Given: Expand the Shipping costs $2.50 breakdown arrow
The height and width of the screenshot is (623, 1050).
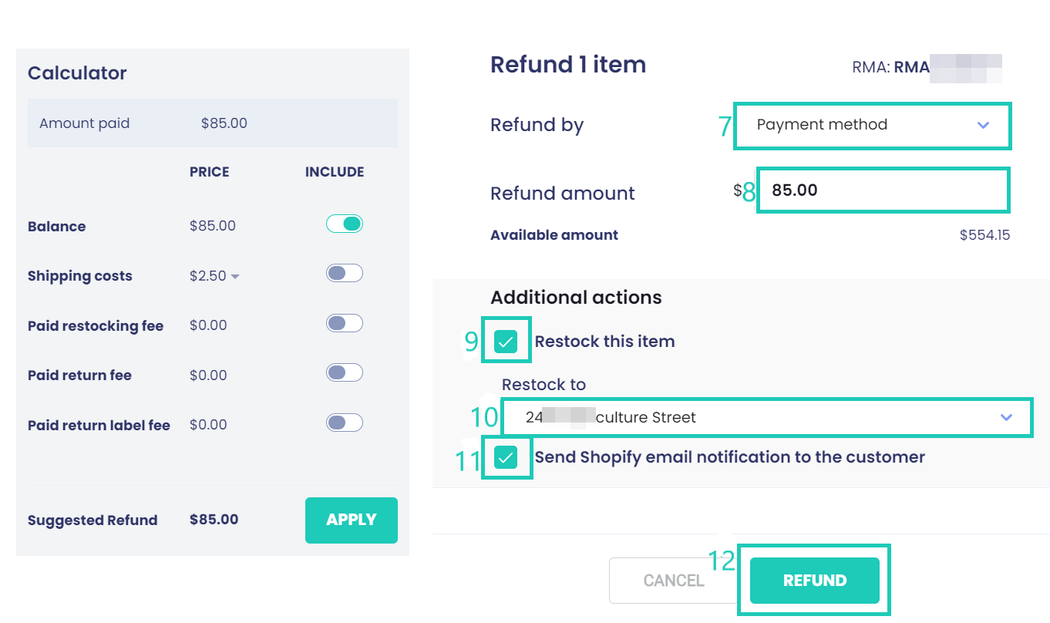Looking at the screenshot, I should 234,275.
